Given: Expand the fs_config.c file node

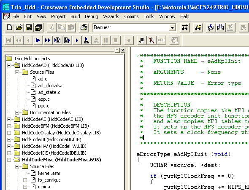Looking at the screenshot, I should pos(25,180).
